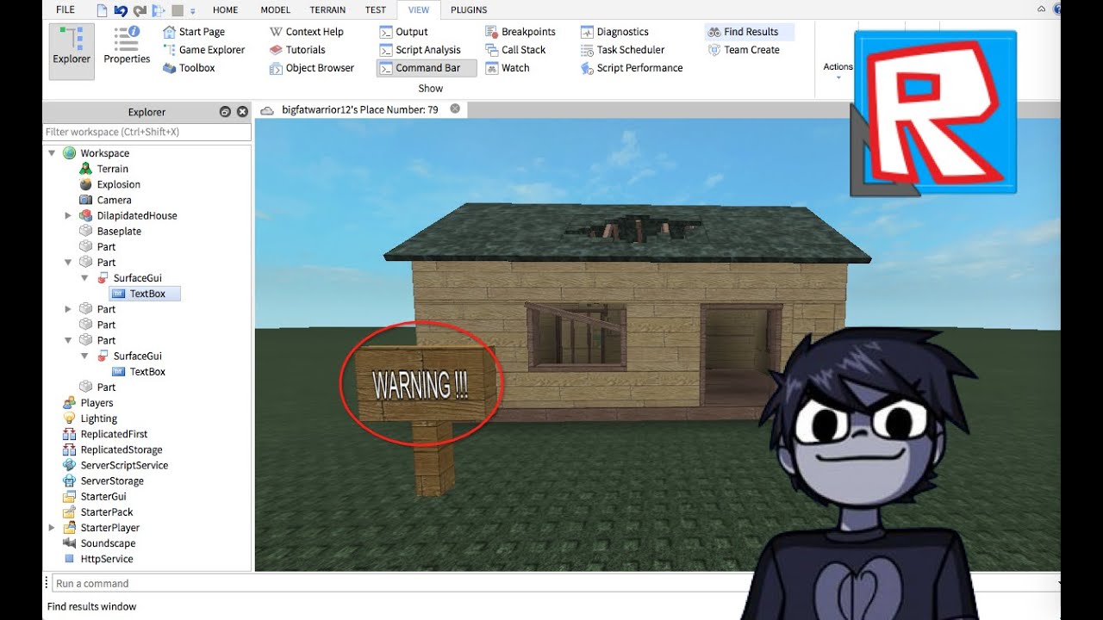Select the highlighted TextBox item

(x=146, y=294)
